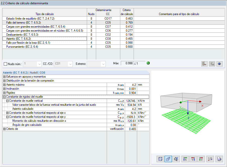The image size is (227, 167).
Task: Expand the Inclinación row
Action: [4, 89]
